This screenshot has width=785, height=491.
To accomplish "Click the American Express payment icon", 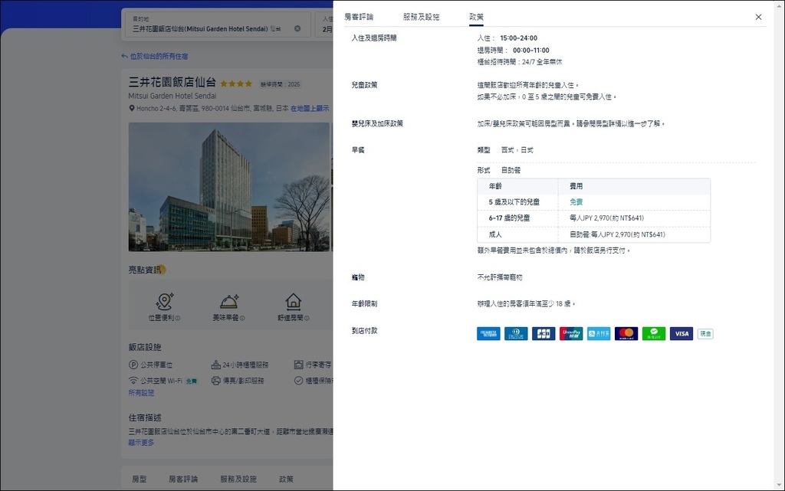I will (488, 333).
